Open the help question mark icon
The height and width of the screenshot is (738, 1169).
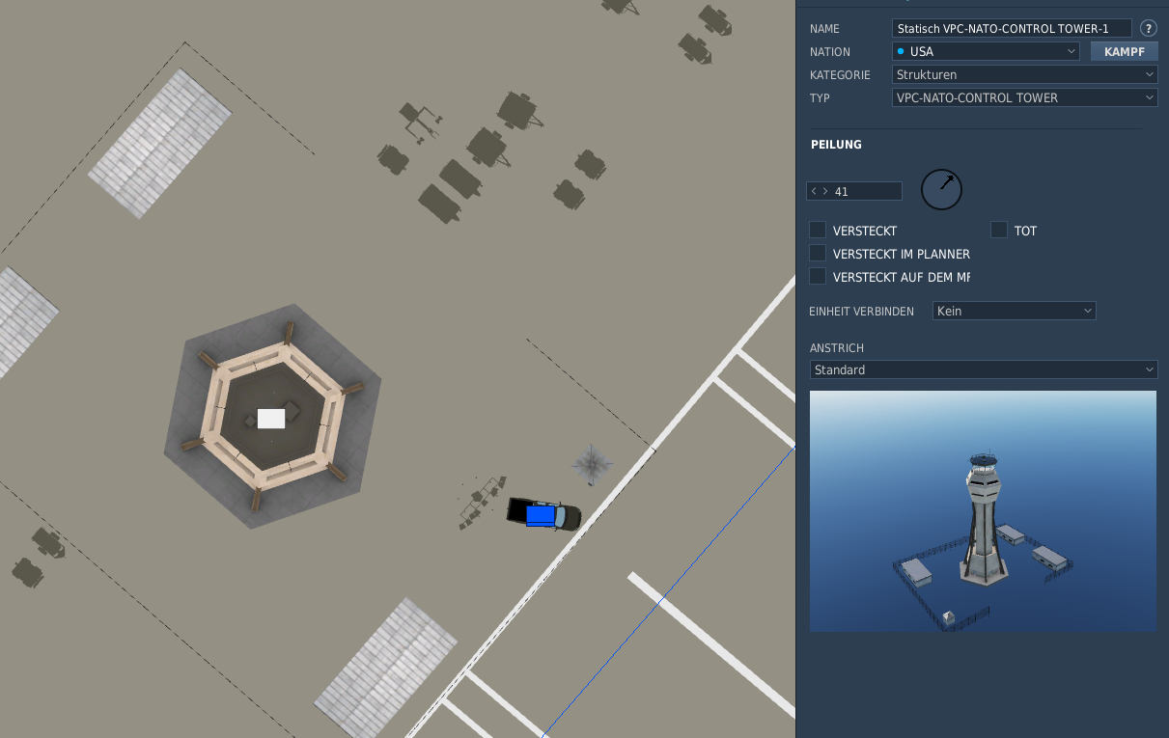pos(1148,28)
